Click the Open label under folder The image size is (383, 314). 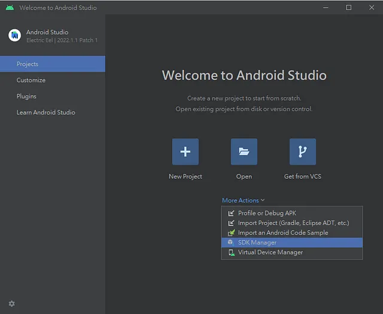coord(244,176)
